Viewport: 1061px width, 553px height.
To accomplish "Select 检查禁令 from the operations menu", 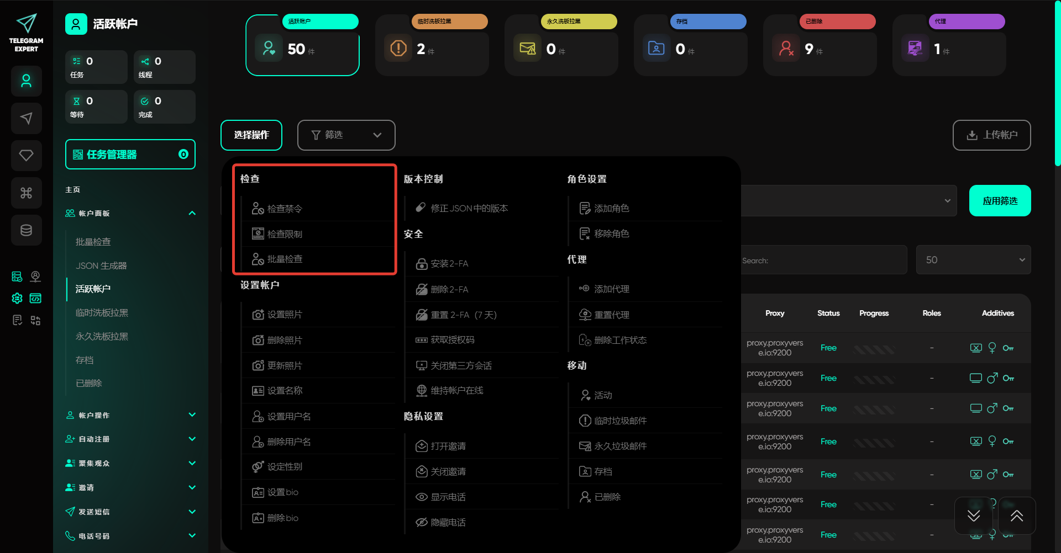I will tap(285, 209).
